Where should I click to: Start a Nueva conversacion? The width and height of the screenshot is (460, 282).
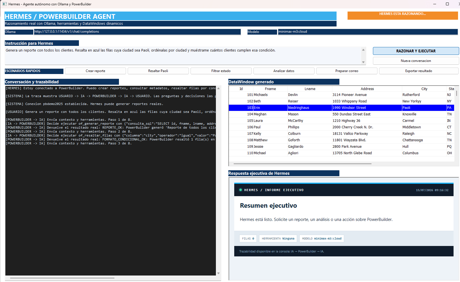[416, 61]
